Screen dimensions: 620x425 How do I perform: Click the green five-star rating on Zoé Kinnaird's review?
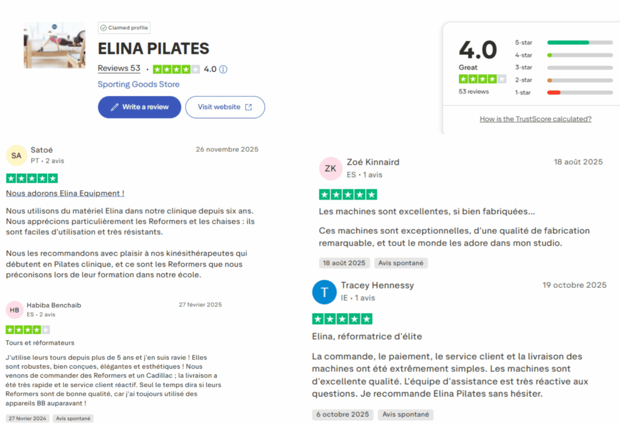[348, 194]
